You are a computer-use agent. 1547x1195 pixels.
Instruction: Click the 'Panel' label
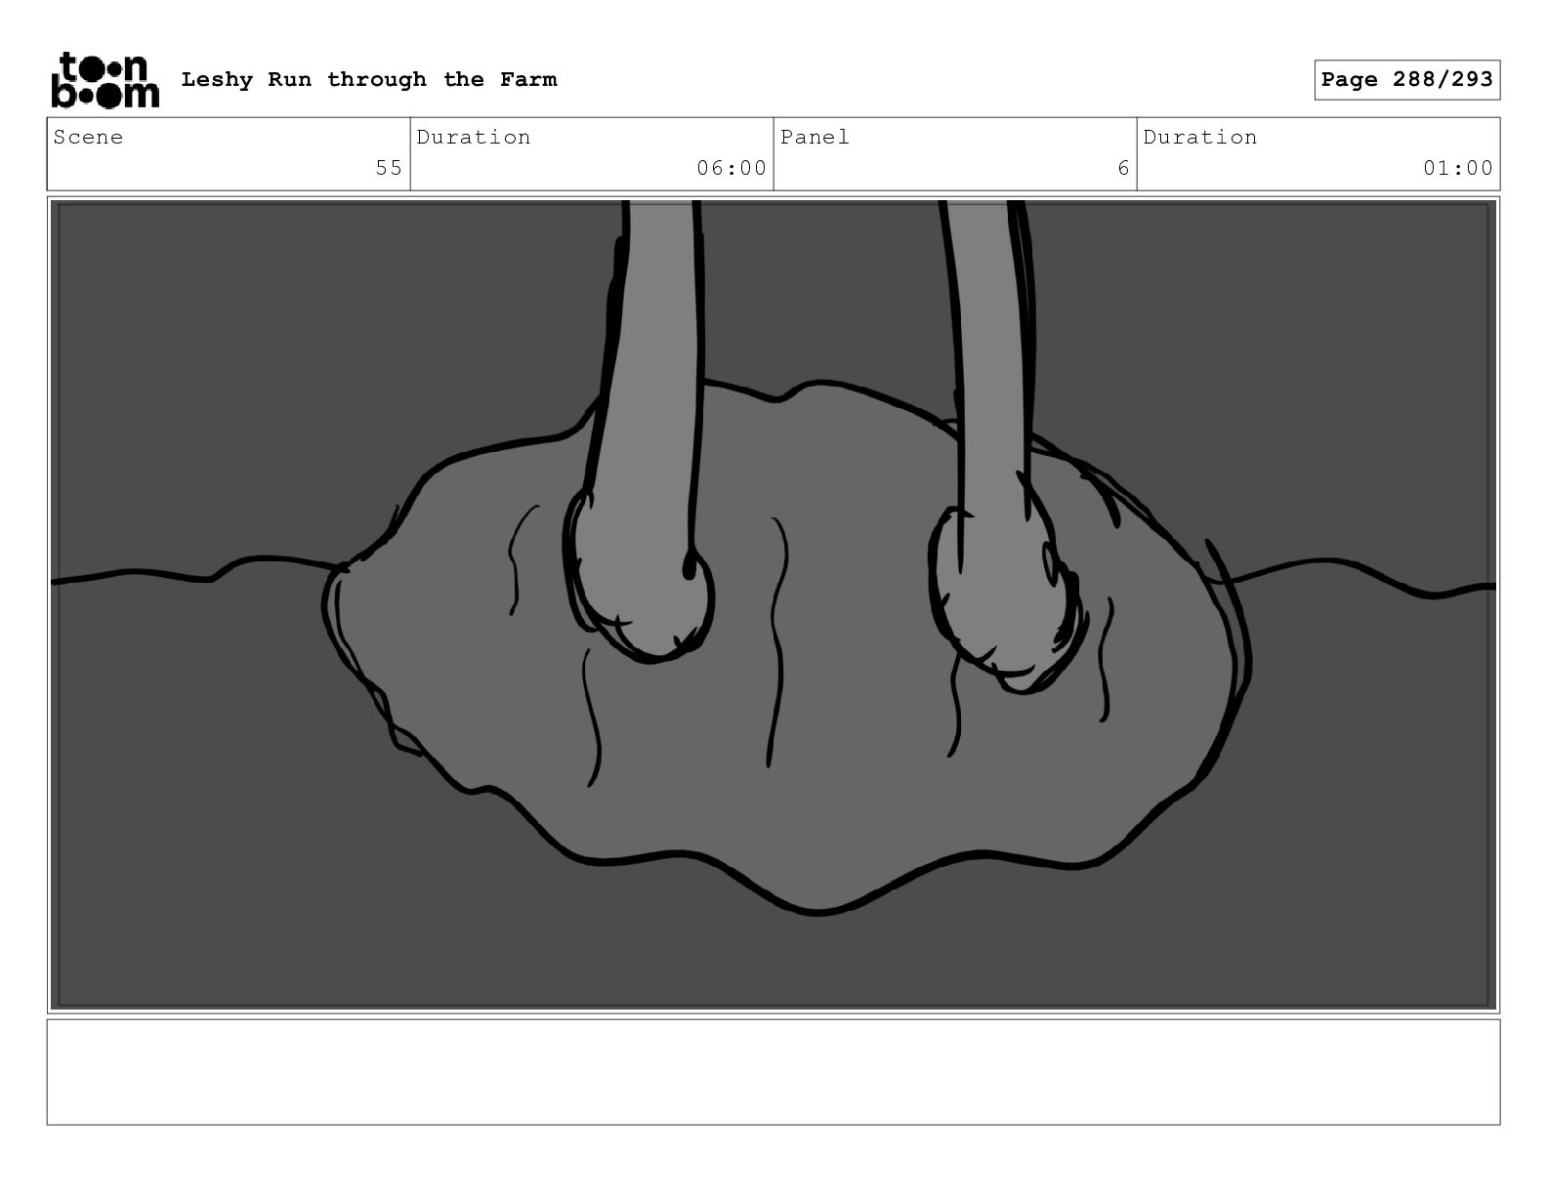tap(815, 137)
